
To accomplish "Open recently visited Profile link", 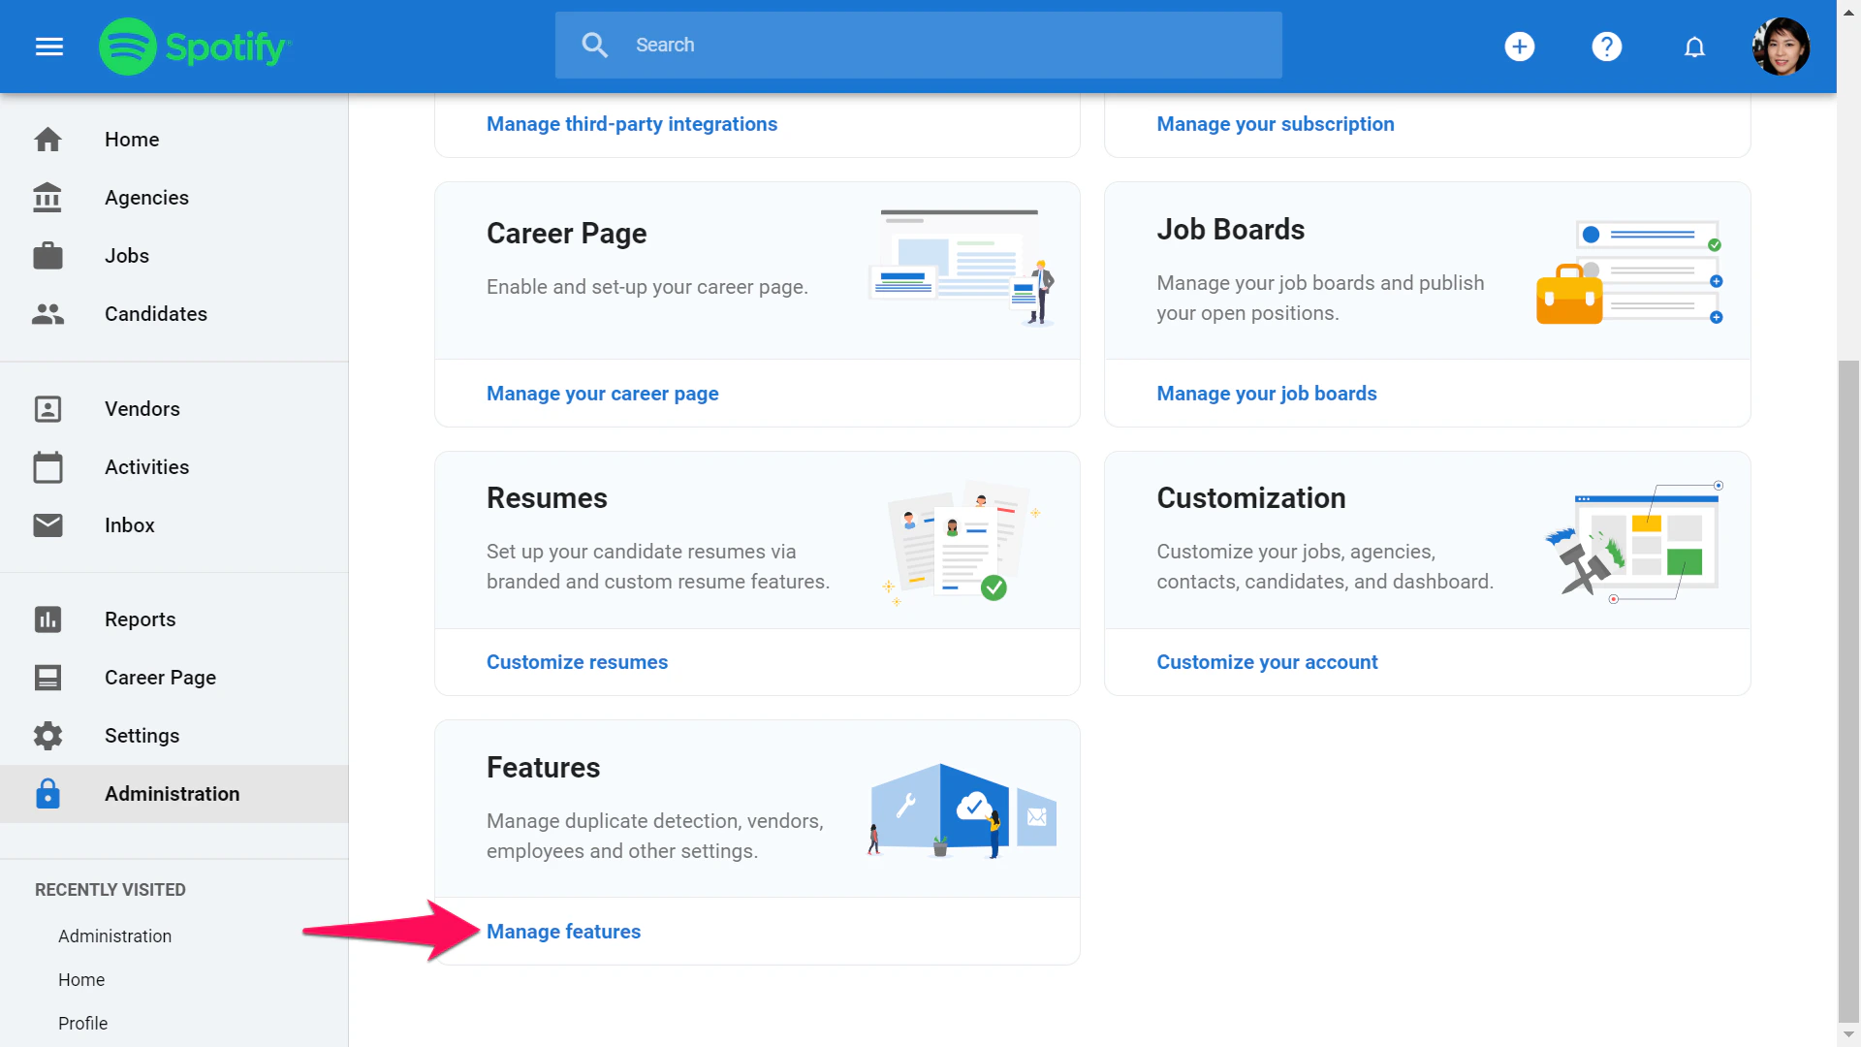I will pos(82,1024).
